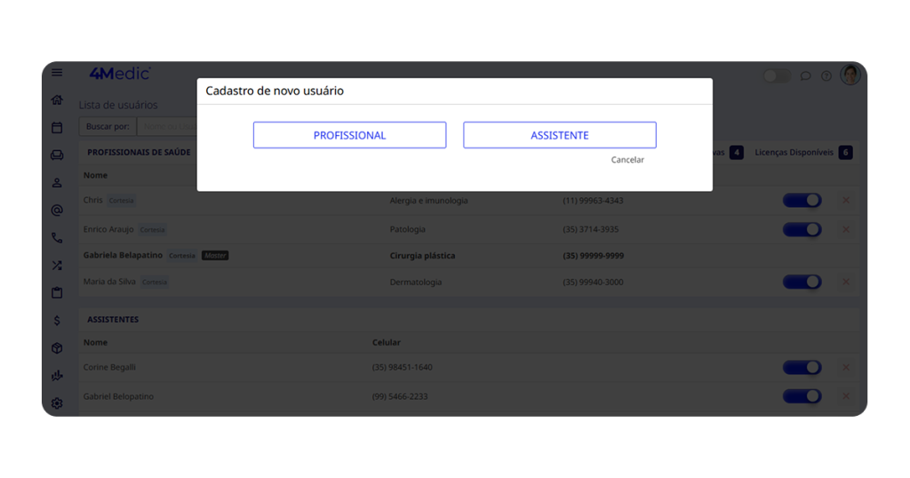Click Cancelar to dismiss the dialog

627,160
